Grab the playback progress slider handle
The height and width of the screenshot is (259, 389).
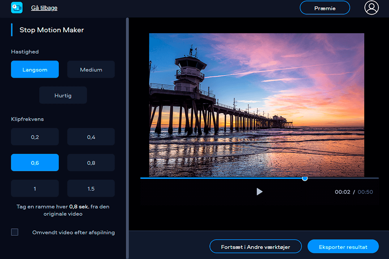click(305, 178)
